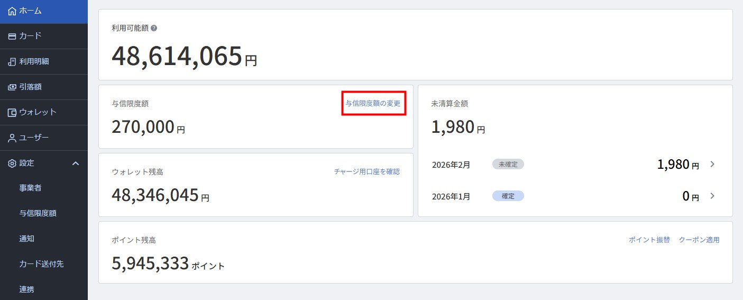Expand the 2026年1月 row chevron
Viewport: 743px width, 300px height.
(x=712, y=196)
